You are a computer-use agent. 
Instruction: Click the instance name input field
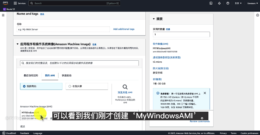(63, 29)
